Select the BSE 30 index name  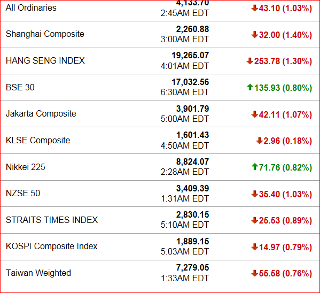[20, 87]
